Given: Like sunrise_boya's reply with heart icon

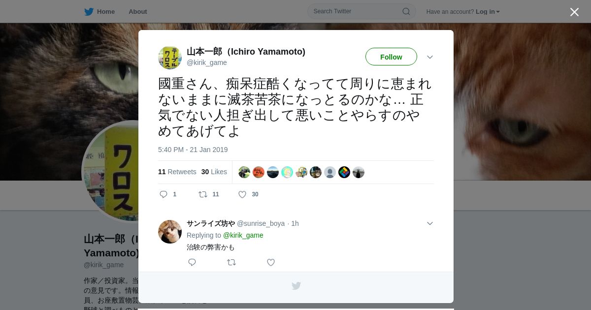Looking at the screenshot, I should (x=271, y=262).
